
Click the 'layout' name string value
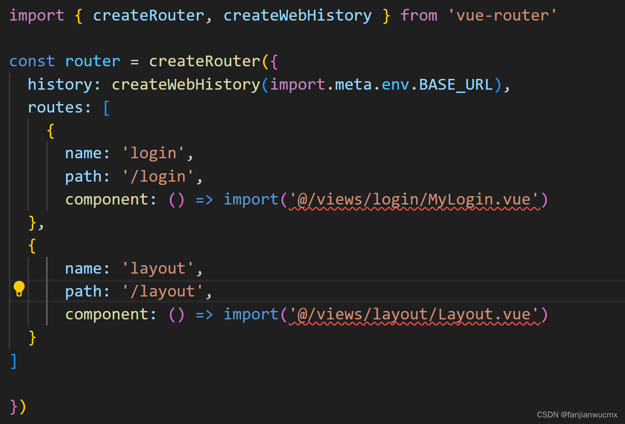tap(158, 269)
